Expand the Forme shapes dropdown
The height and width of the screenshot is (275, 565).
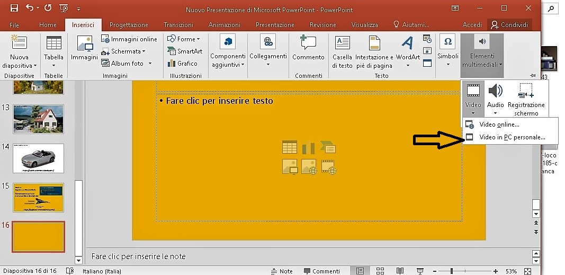point(185,39)
